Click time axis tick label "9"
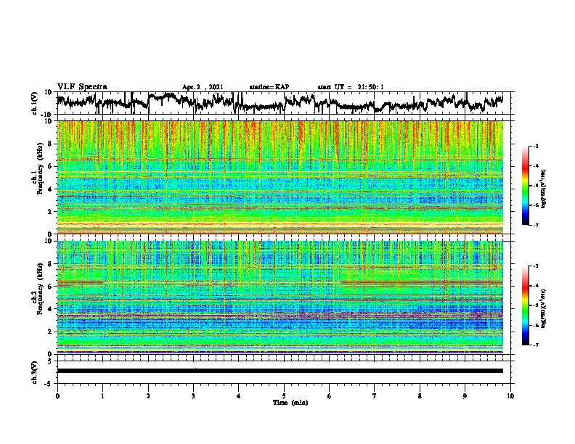The width and height of the screenshot is (575, 444). pyautogui.click(x=465, y=396)
